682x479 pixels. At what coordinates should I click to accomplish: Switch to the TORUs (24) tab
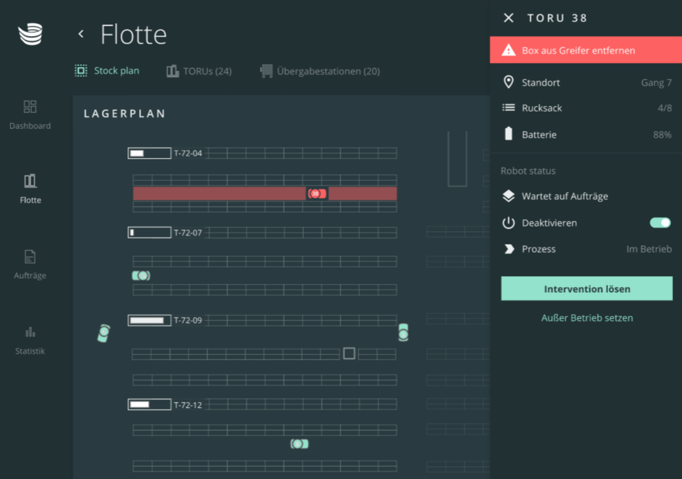pyautogui.click(x=199, y=71)
